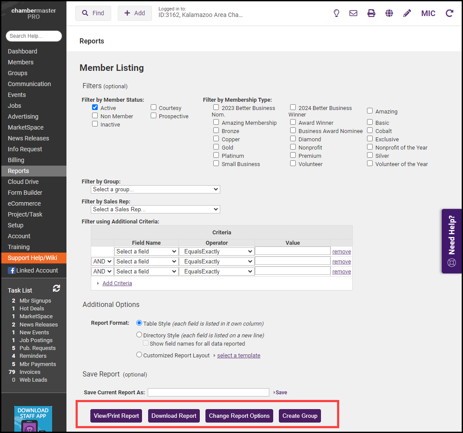Click the printer icon in header
Image resolution: width=463 pixels, height=433 pixels.
click(x=371, y=13)
